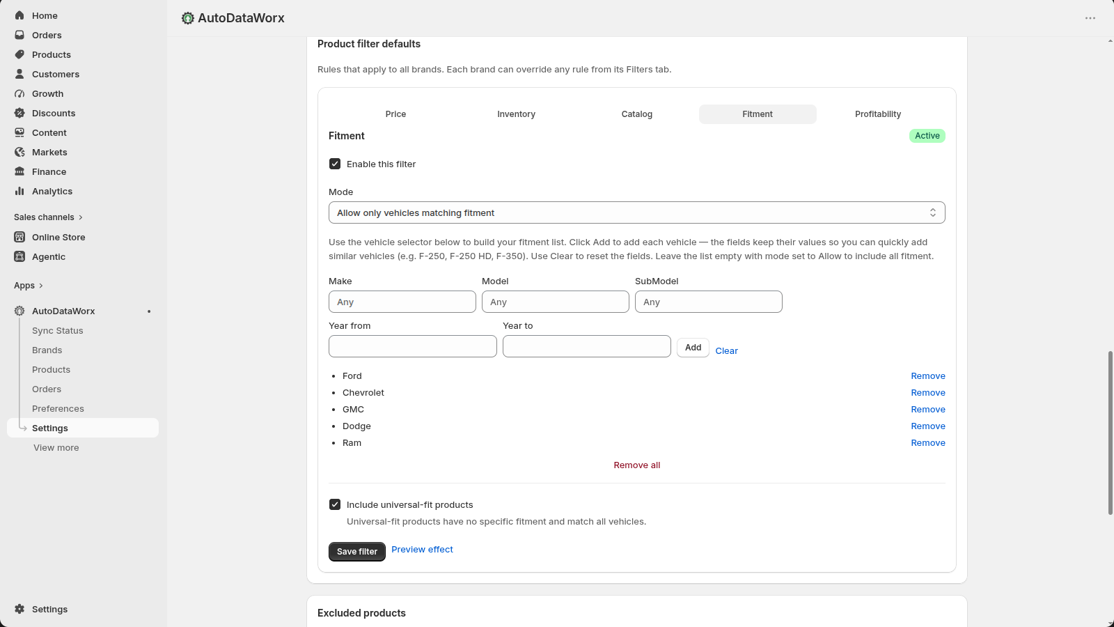Click the Home icon in sidebar
The image size is (1114, 627).
click(x=19, y=15)
